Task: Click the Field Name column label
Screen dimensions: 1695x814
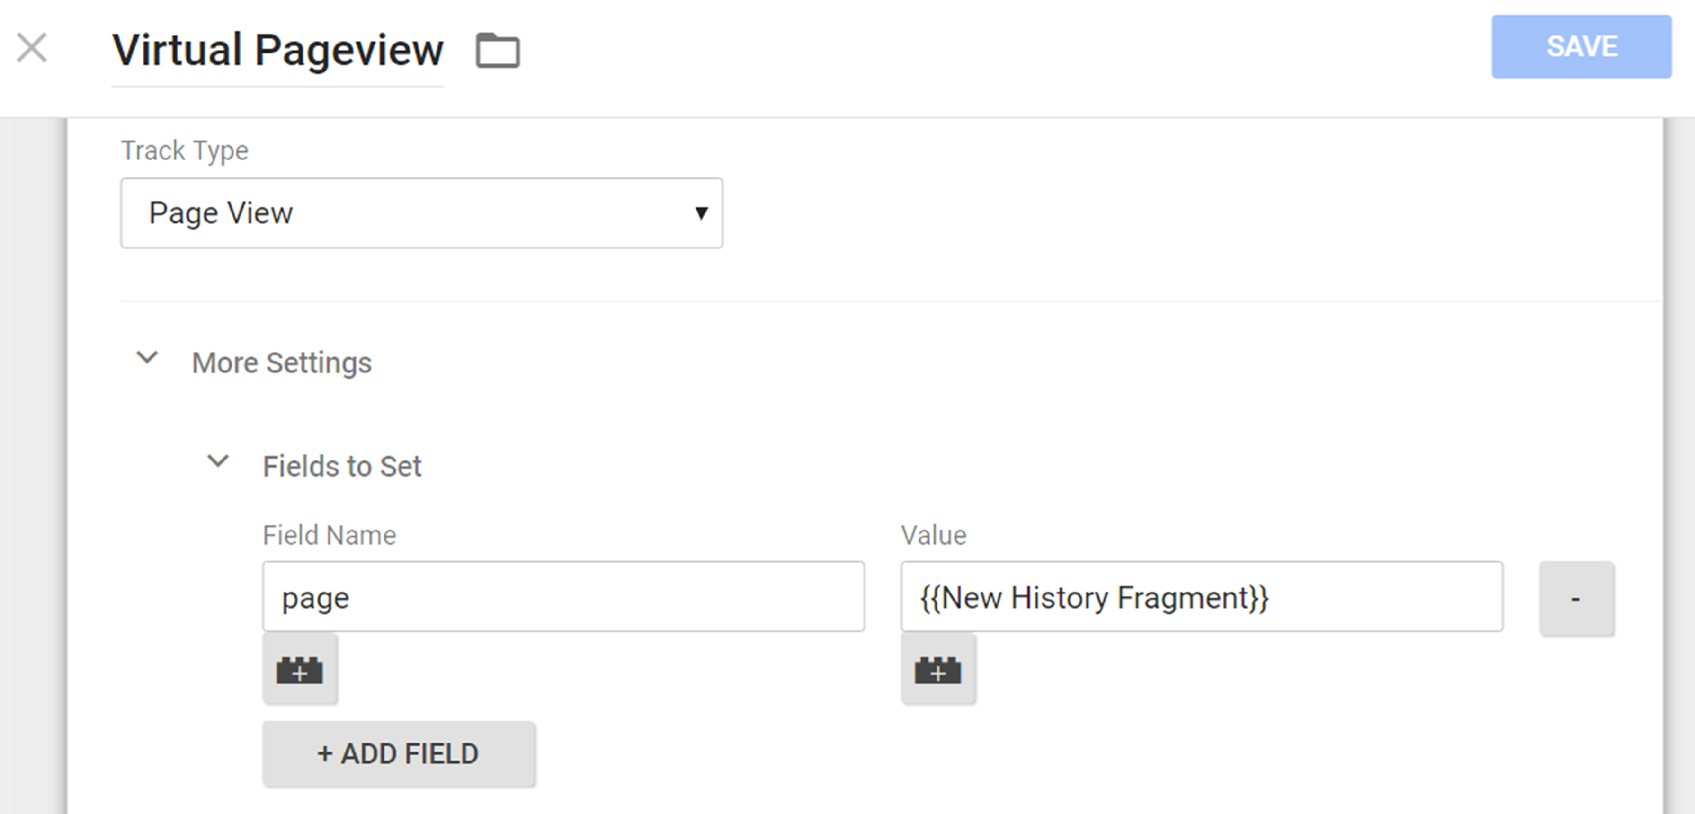Action: (329, 535)
